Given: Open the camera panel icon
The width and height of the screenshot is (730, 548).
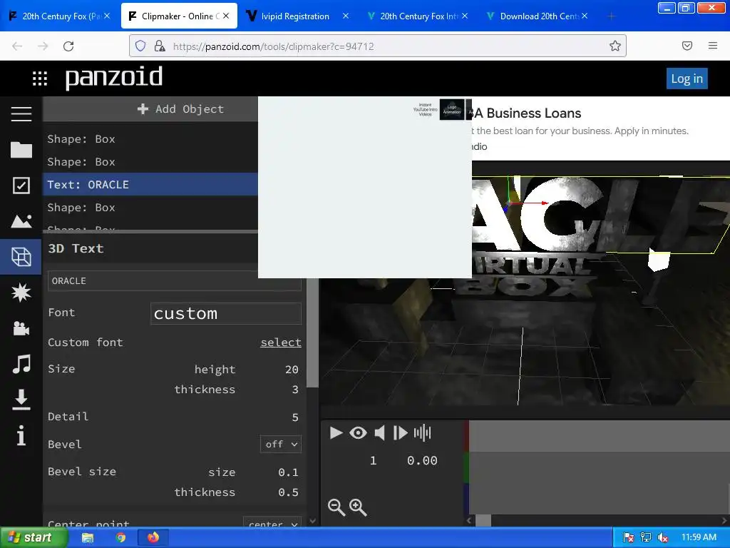Looking at the screenshot, I should pyautogui.click(x=21, y=328).
